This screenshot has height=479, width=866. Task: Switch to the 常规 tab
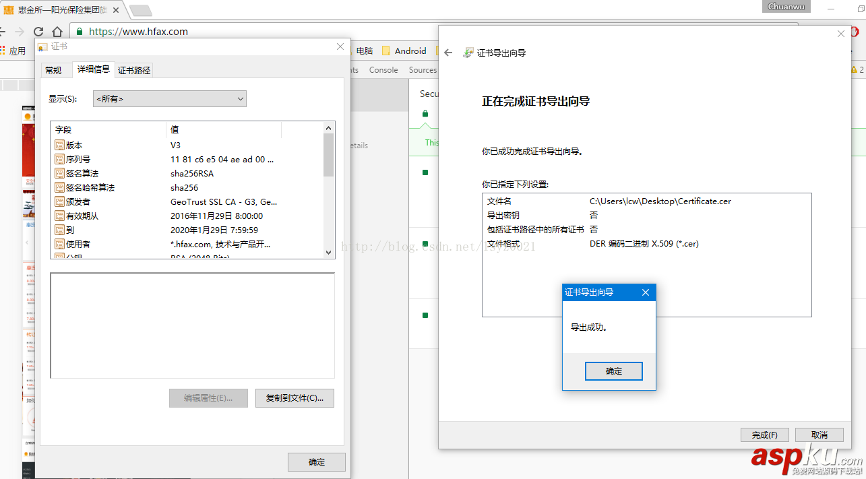coord(56,69)
